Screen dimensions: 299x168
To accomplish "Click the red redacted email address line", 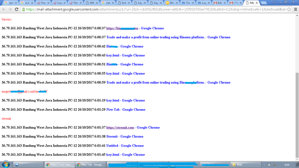I will point(24,91).
